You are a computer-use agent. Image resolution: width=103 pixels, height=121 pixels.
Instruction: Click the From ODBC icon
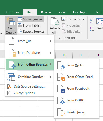61,101
